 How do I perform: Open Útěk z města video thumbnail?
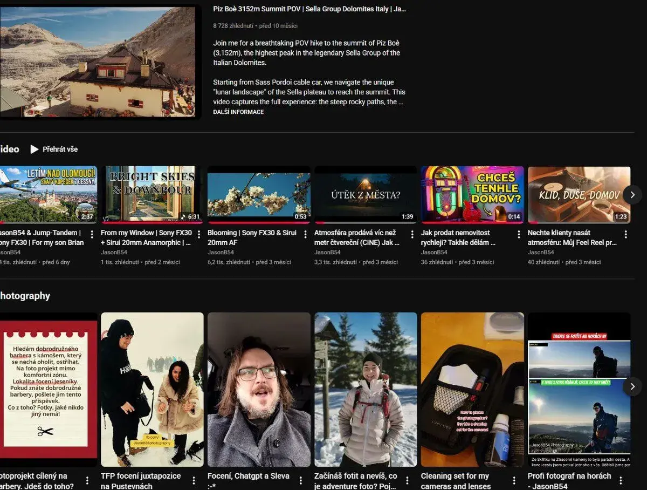[366, 194]
